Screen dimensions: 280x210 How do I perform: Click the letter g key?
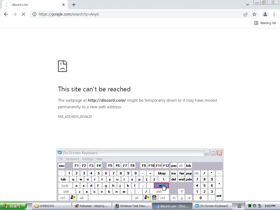(106, 186)
